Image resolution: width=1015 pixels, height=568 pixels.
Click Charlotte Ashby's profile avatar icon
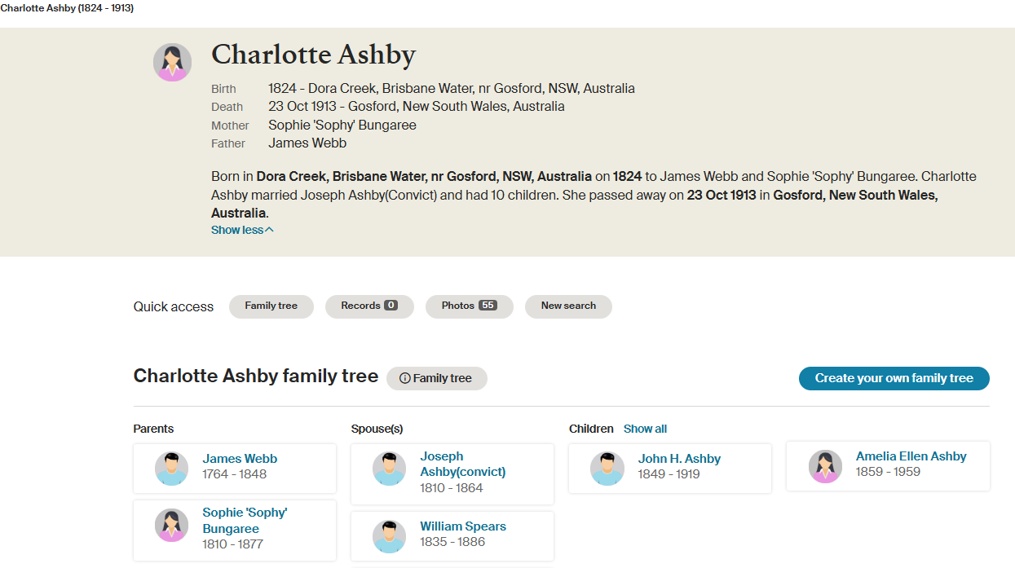[x=172, y=63]
